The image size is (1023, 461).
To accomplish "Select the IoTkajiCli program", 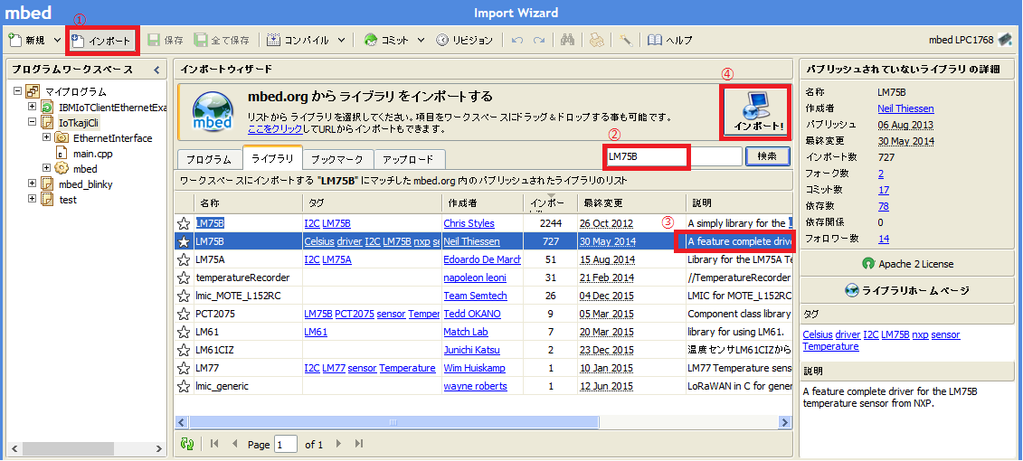I will [79, 122].
